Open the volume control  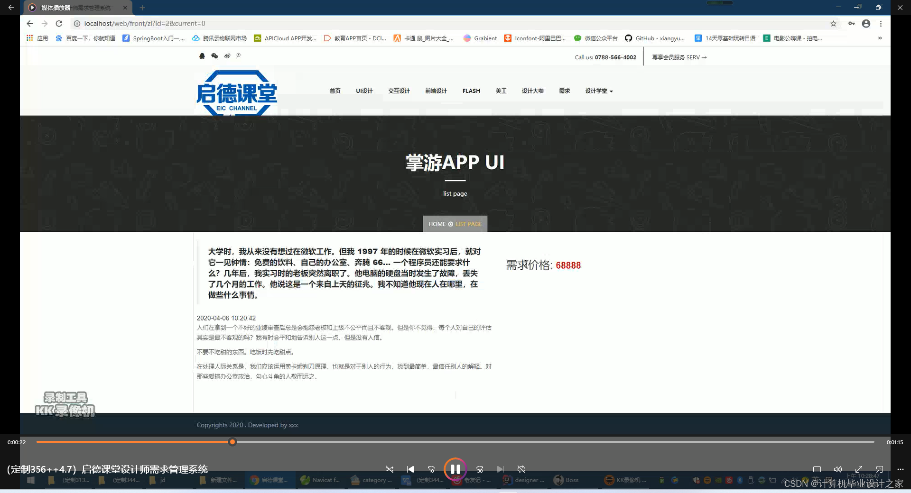(x=838, y=469)
